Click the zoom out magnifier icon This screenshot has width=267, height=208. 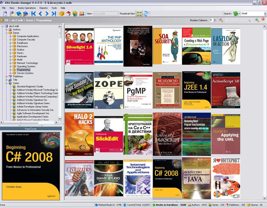click(221, 20)
